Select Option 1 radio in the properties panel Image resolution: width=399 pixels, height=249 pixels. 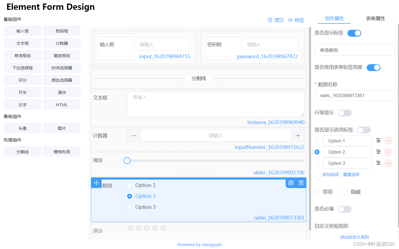(317, 141)
